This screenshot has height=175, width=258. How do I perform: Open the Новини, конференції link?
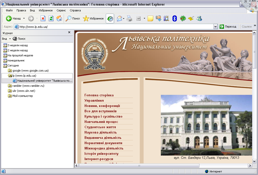point(102,106)
